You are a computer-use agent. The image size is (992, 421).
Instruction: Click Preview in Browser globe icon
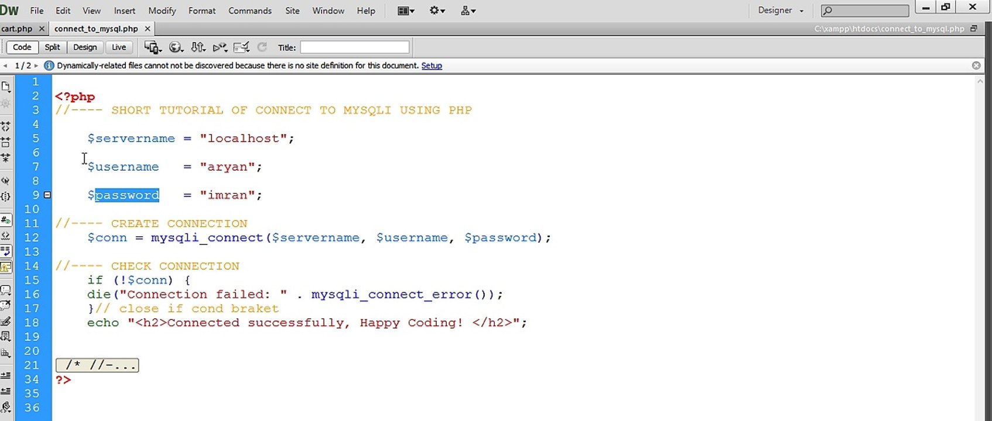(x=176, y=47)
